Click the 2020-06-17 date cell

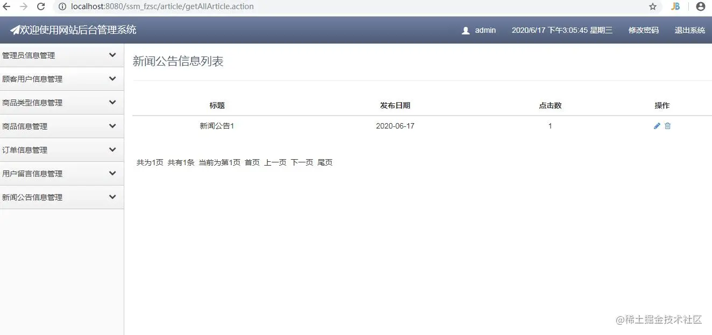pyautogui.click(x=395, y=126)
